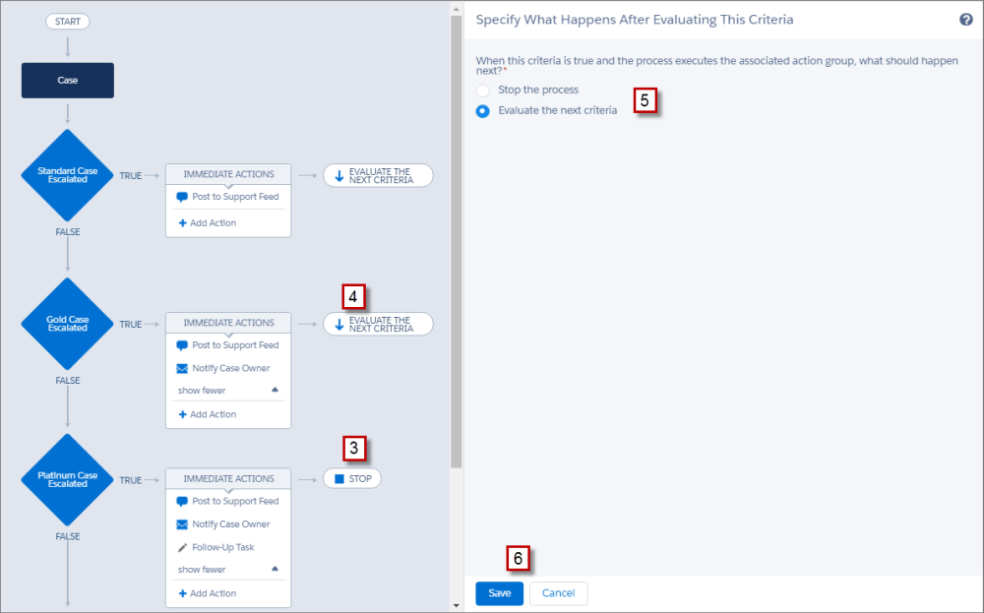Click the collapse triangle in Gold Case show fewer row

point(275,390)
